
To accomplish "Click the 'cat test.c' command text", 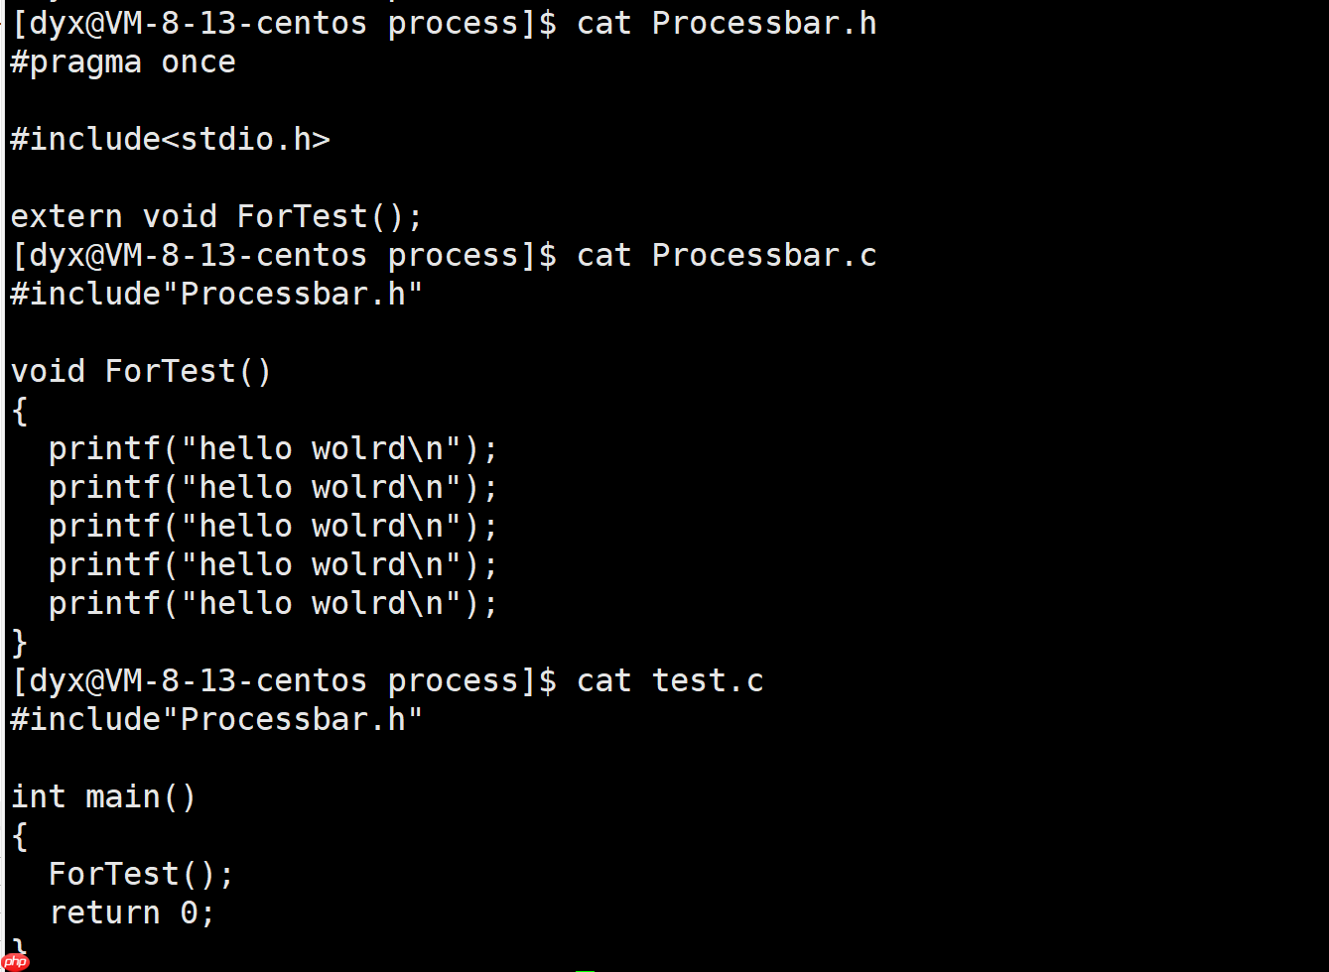I will pos(670,680).
